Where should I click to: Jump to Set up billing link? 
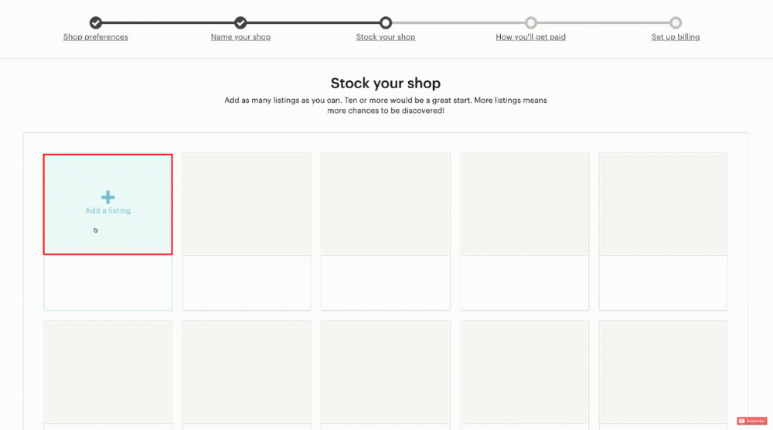[x=676, y=37]
